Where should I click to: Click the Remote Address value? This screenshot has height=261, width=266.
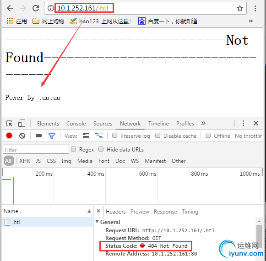click(174, 254)
